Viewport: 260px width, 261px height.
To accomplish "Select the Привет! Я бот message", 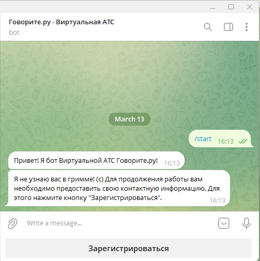I will tap(96, 160).
